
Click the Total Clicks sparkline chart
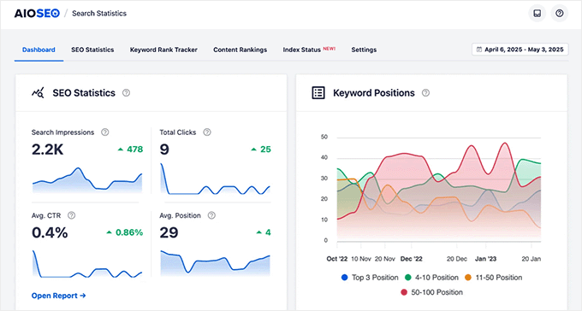pos(216,179)
